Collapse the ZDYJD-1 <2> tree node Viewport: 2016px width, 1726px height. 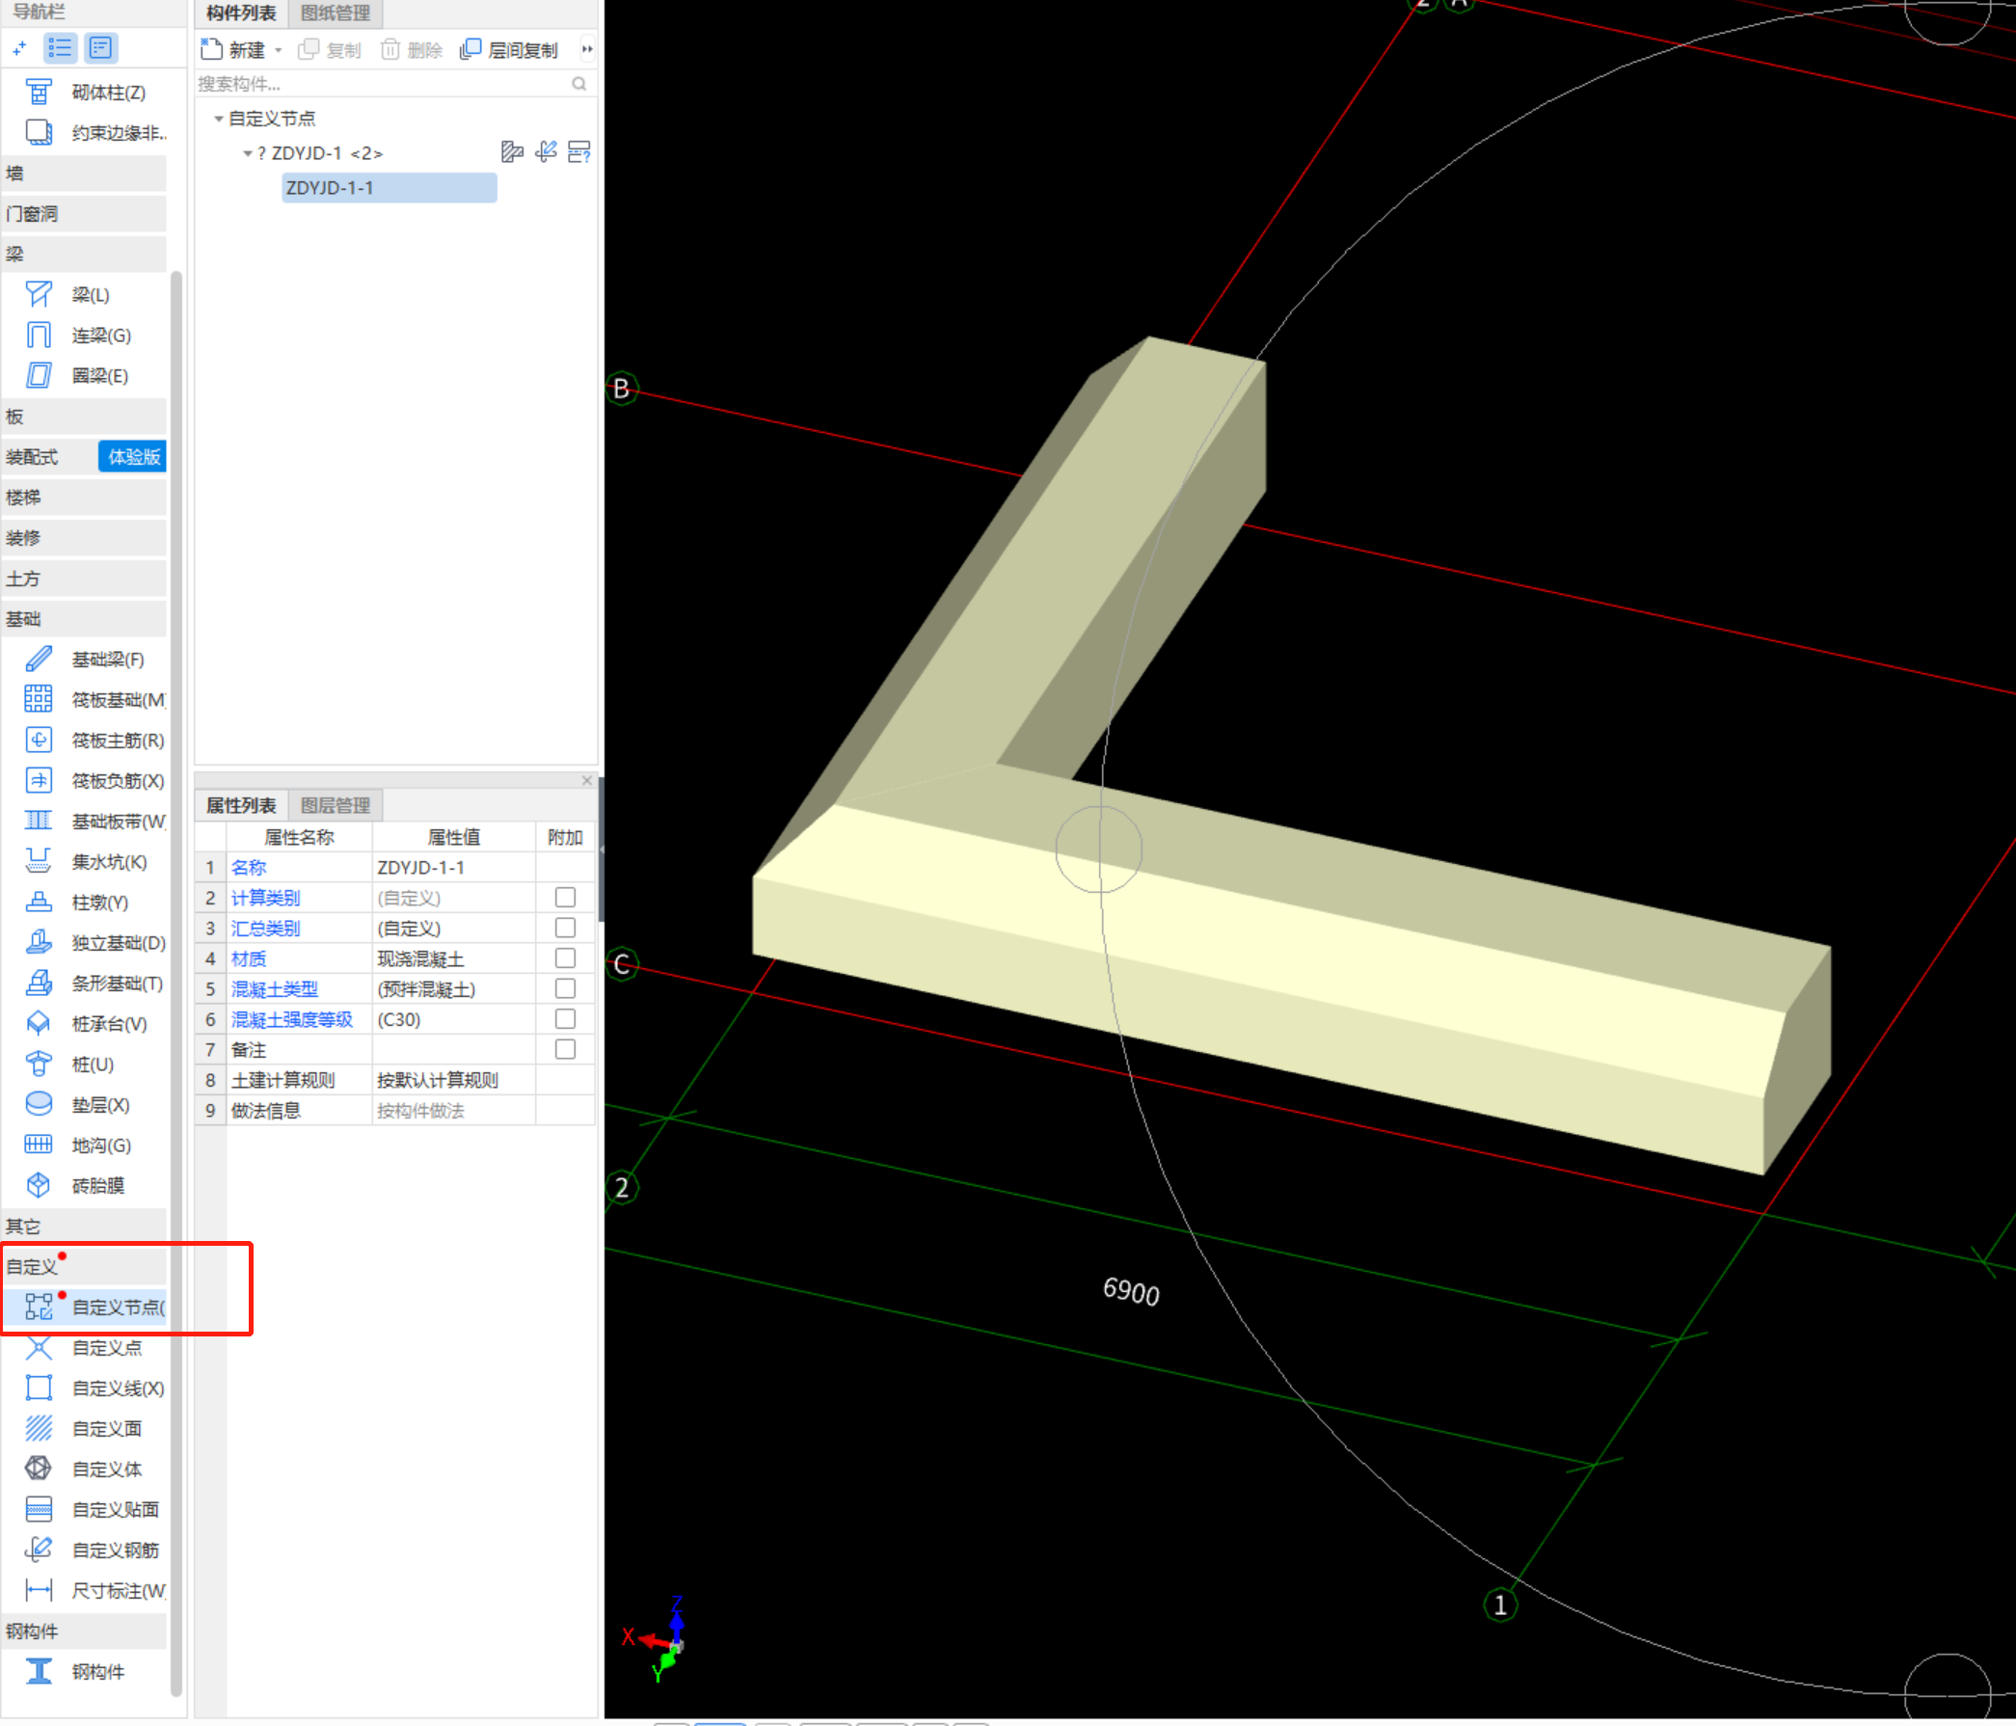(248, 153)
